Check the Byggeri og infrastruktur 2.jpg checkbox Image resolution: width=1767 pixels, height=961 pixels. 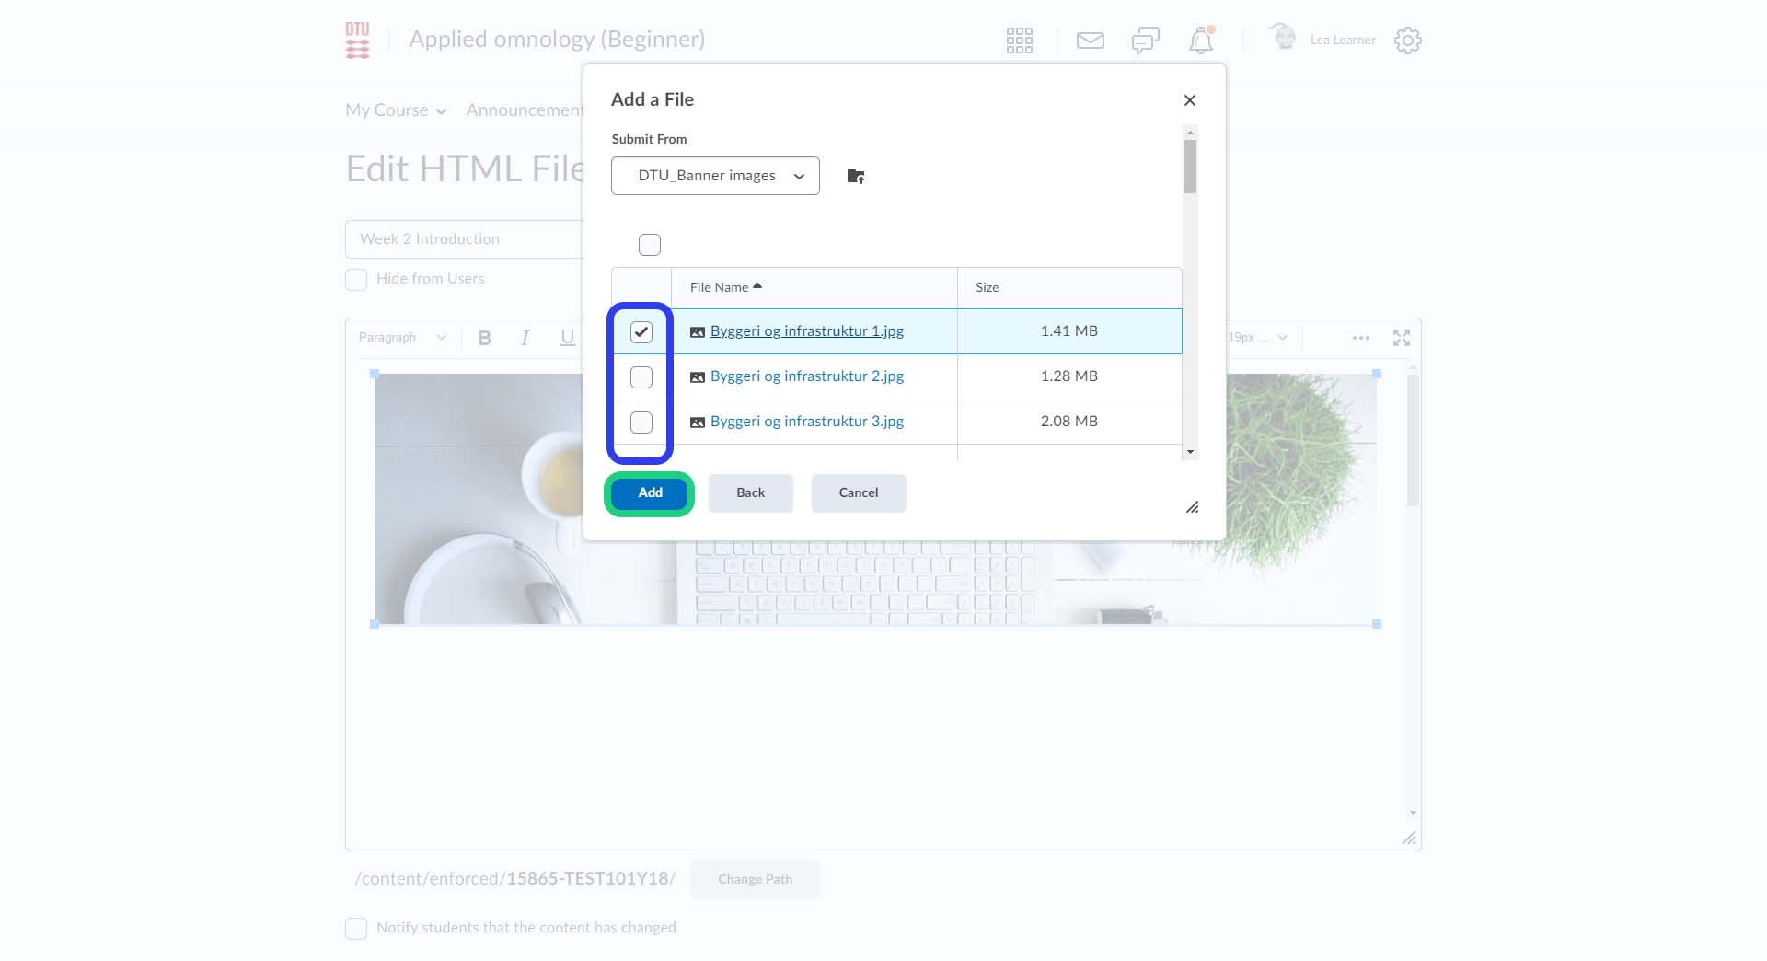[x=641, y=376]
